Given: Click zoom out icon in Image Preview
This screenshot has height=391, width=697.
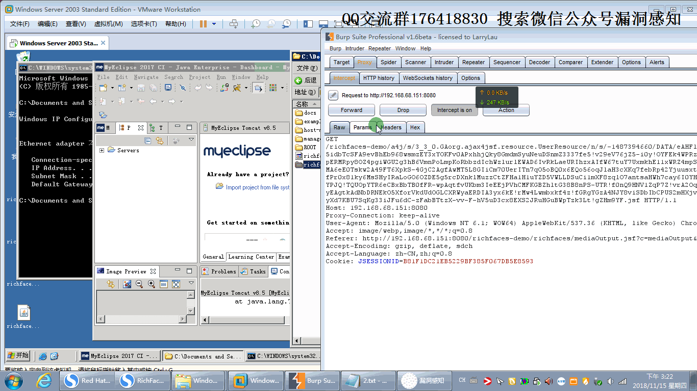Looking at the screenshot, I should coord(139,284).
